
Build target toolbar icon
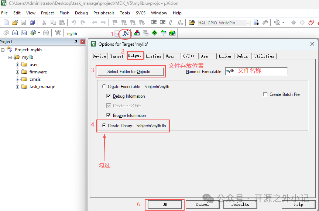15,33
